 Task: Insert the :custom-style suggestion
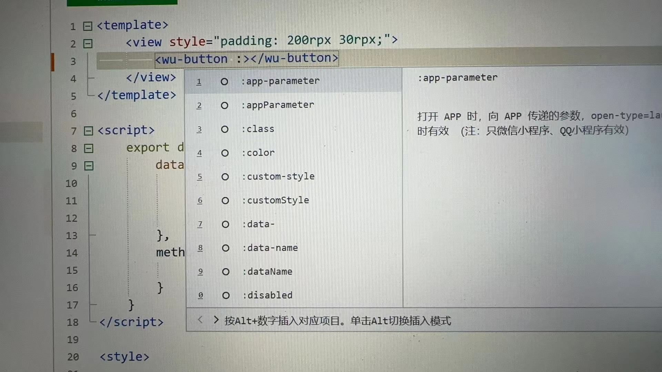tap(293, 176)
